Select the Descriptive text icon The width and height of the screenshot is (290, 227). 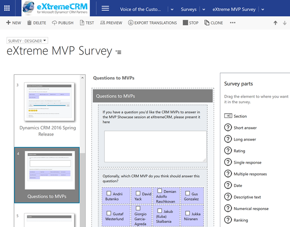click(228, 197)
